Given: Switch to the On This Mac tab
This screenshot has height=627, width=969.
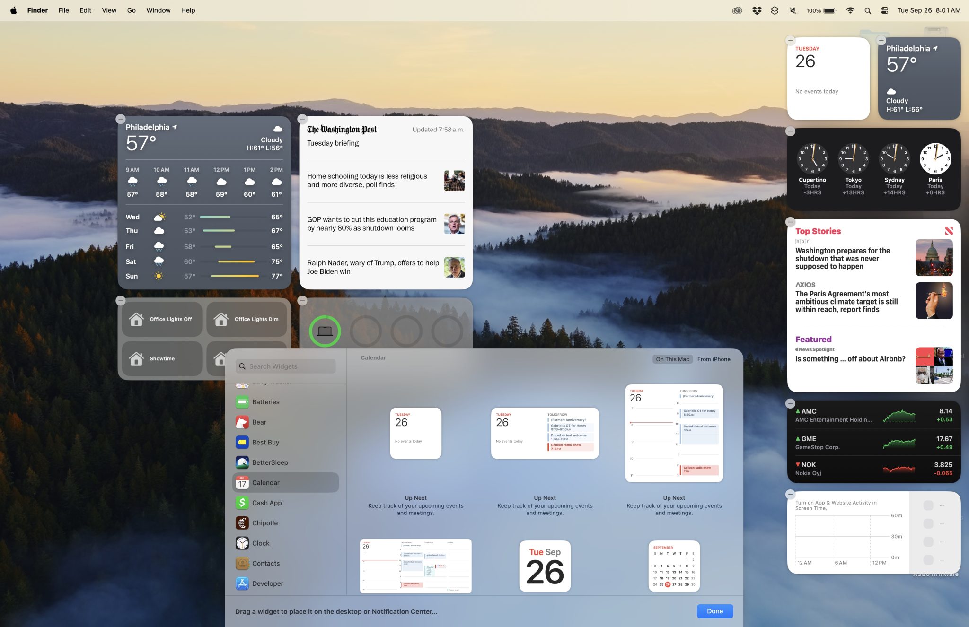Looking at the screenshot, I should tap(672, 359).
